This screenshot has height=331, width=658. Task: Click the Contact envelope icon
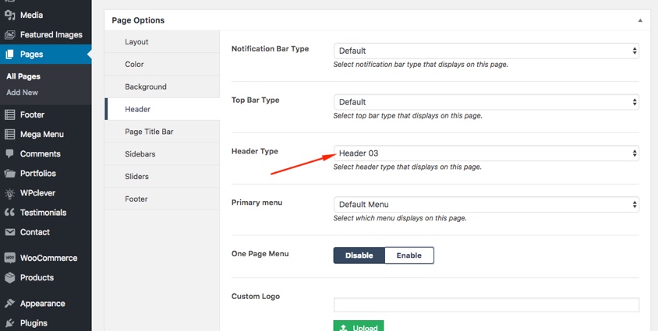click(9, 232)
